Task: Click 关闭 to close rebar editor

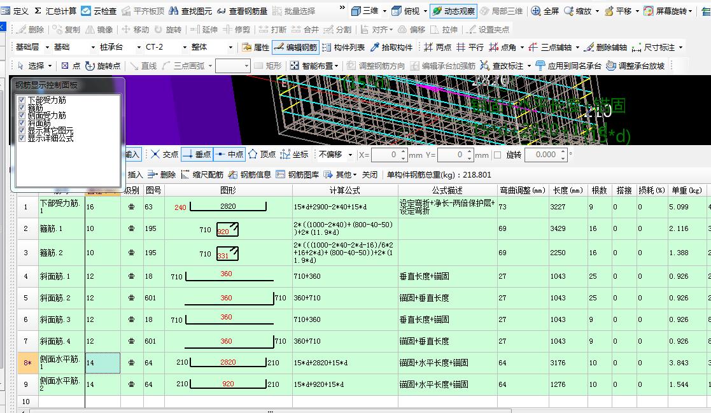Action: click(x=370, y=174)
